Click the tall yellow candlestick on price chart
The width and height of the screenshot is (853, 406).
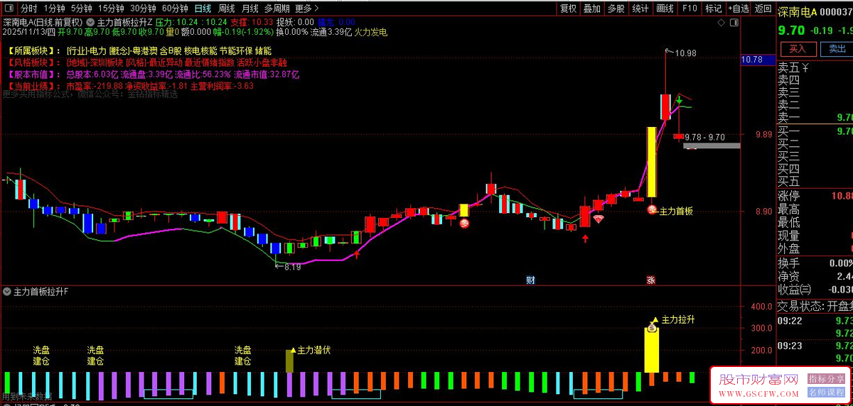[651, 161]
